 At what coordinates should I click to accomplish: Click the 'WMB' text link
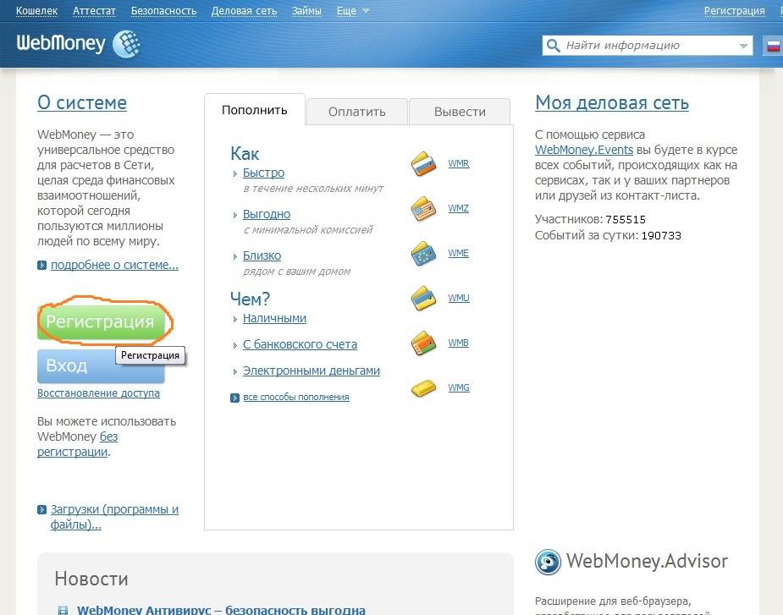(x=459, y=343)
